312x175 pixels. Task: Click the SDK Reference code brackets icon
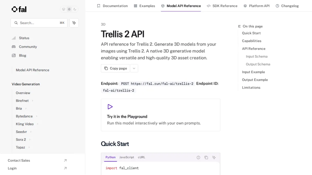(x=209, y=6)
